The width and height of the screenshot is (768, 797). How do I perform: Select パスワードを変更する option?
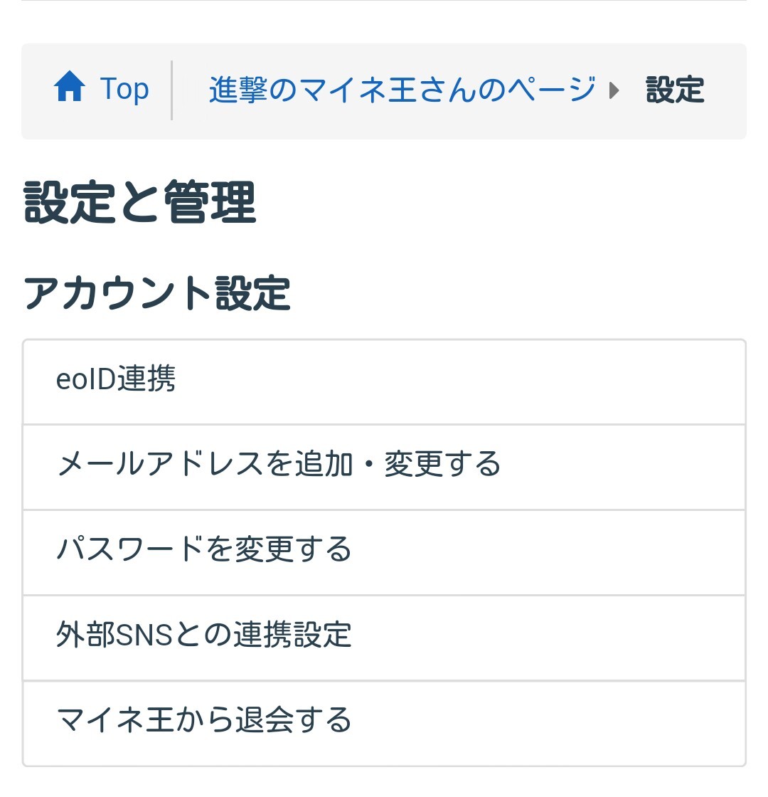coord(384,552)
